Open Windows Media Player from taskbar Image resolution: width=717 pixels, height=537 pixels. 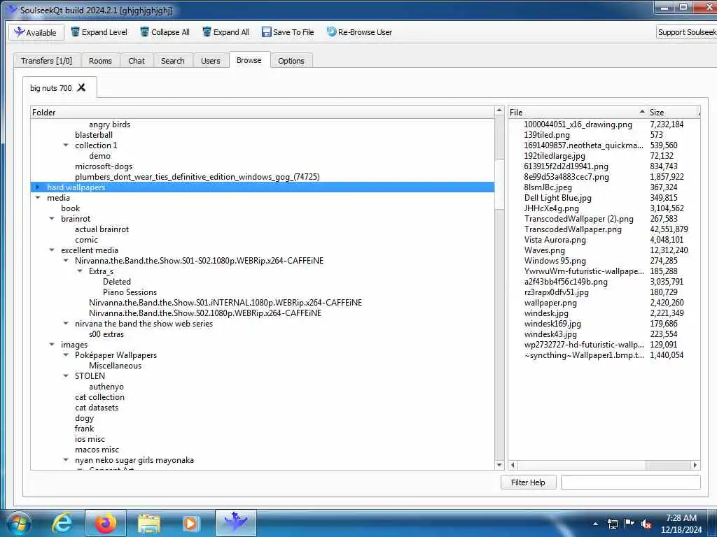pyautogui.click(x=190, y=523)
